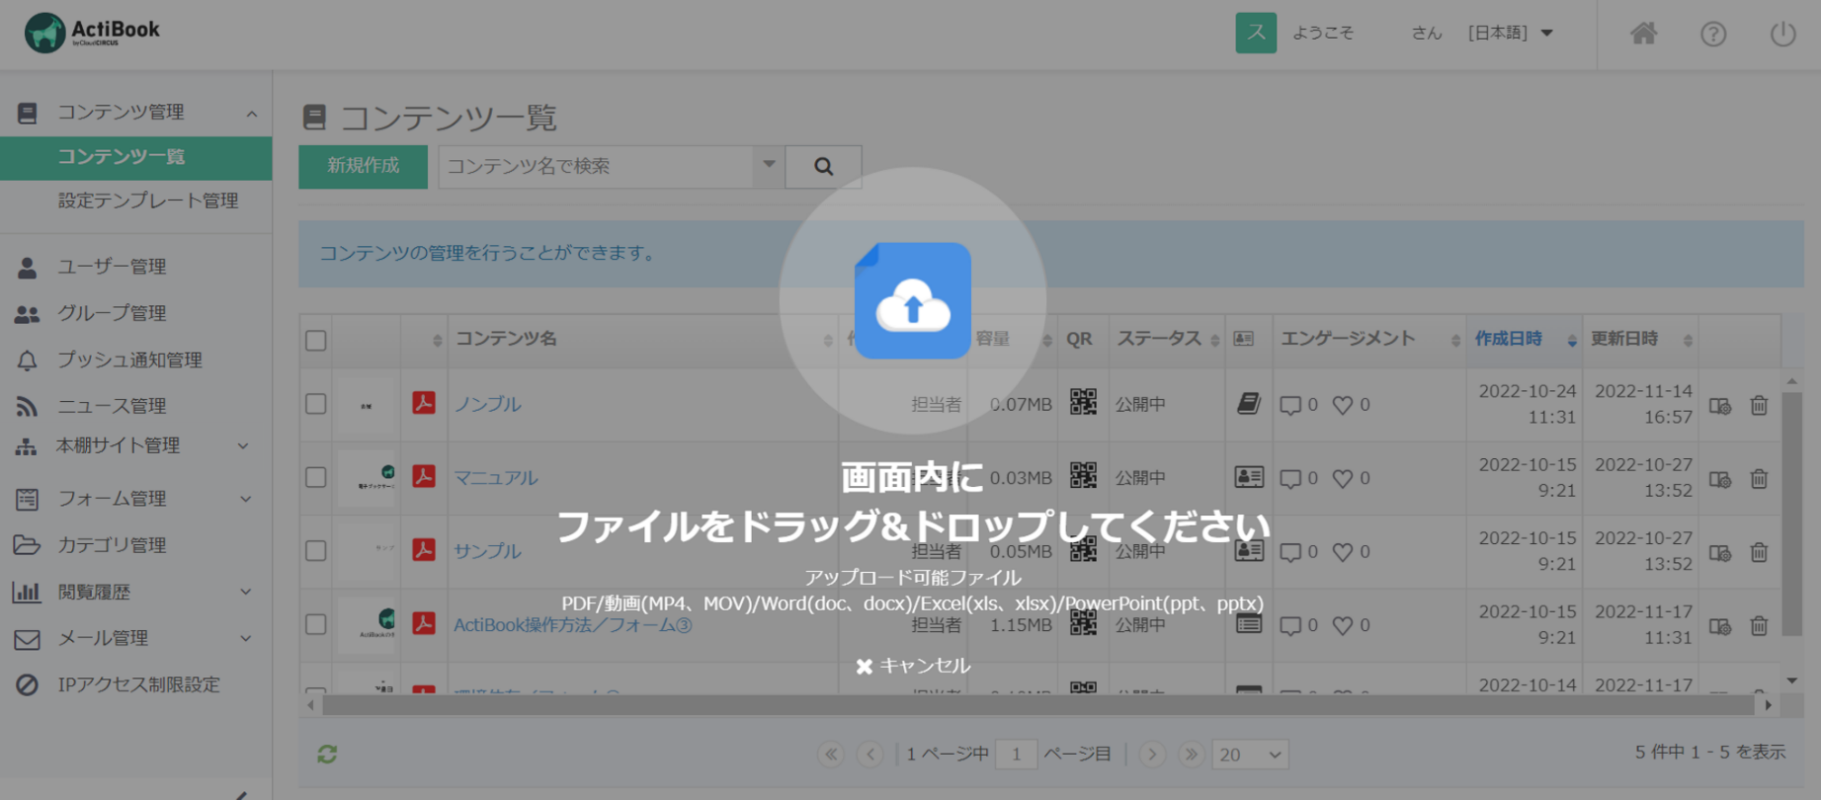The height and width of the screenshot is (800, 1821).
Task: Click the power logout icon
Action: click(x=1782, y=34)
